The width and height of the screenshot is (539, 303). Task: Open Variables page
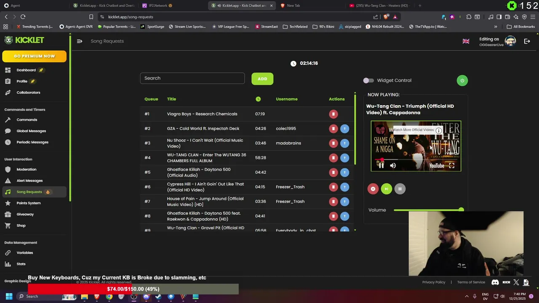pyautogui.click(x=24, y=252)
